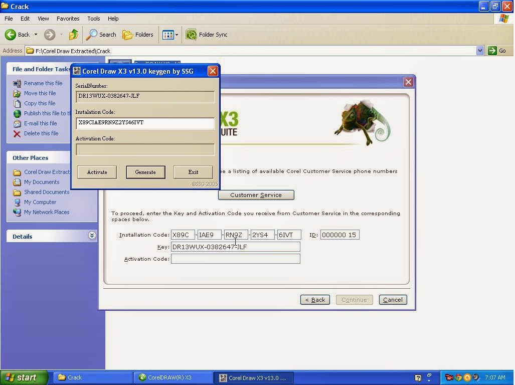Click the Activate button in keygen window
515x385 pixels.
97,172
